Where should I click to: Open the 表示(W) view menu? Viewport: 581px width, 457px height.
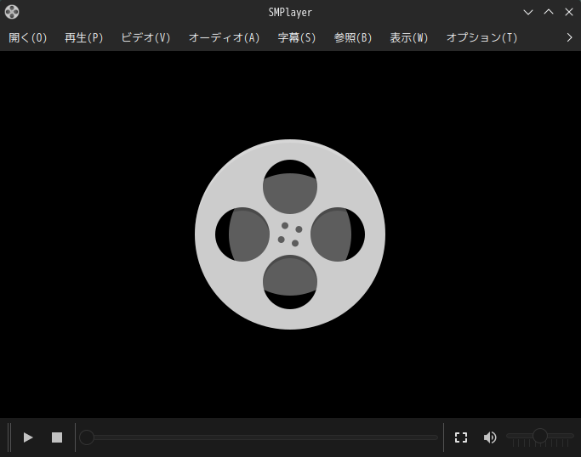[x=408, y=37]
